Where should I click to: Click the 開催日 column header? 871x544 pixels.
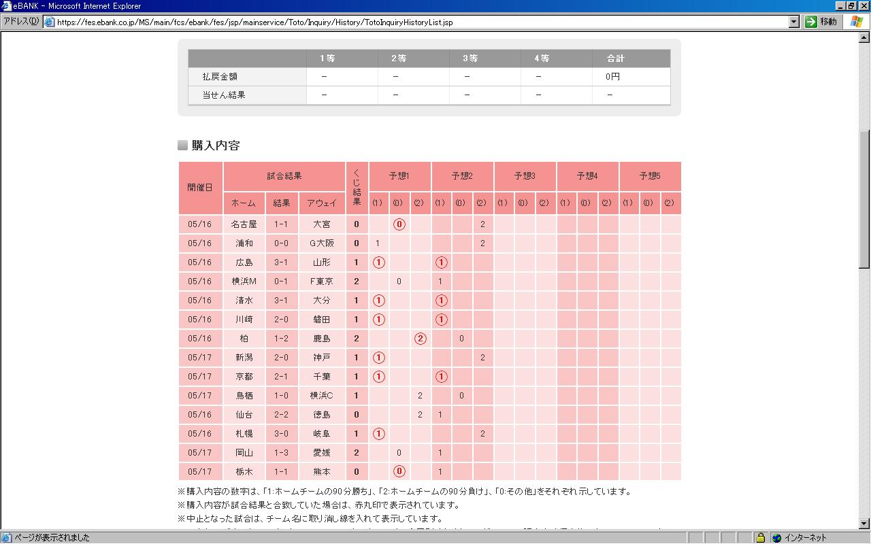point(200,188)
